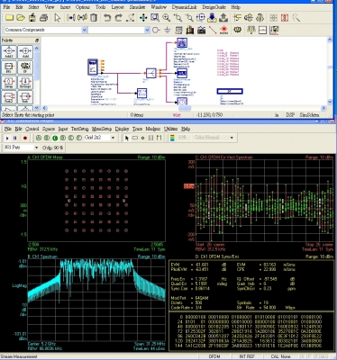The width and height of the screenshot is (337, 360).
Task: Click the trash can Delete icon
Action: pos(94,18)
